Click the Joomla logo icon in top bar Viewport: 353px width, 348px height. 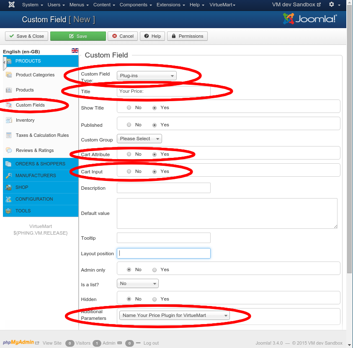point(12,5)
